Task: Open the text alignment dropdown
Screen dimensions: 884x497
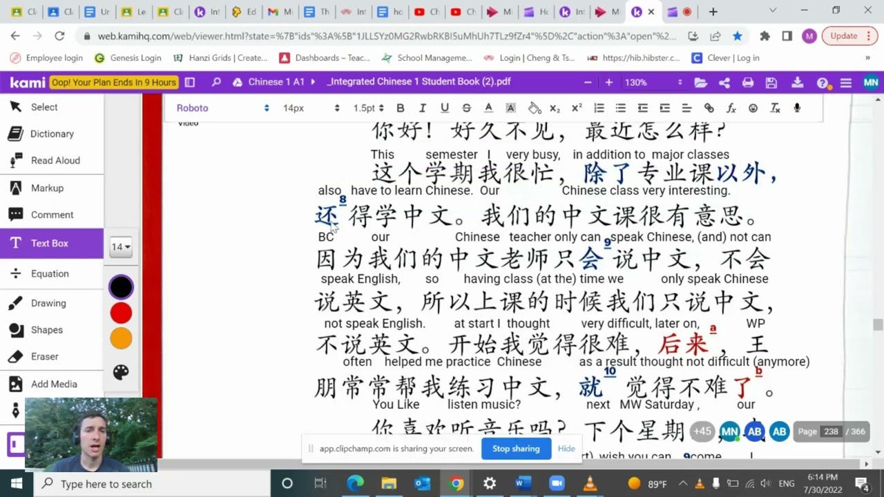Action: pyautogui.click(x=686, y=108)
